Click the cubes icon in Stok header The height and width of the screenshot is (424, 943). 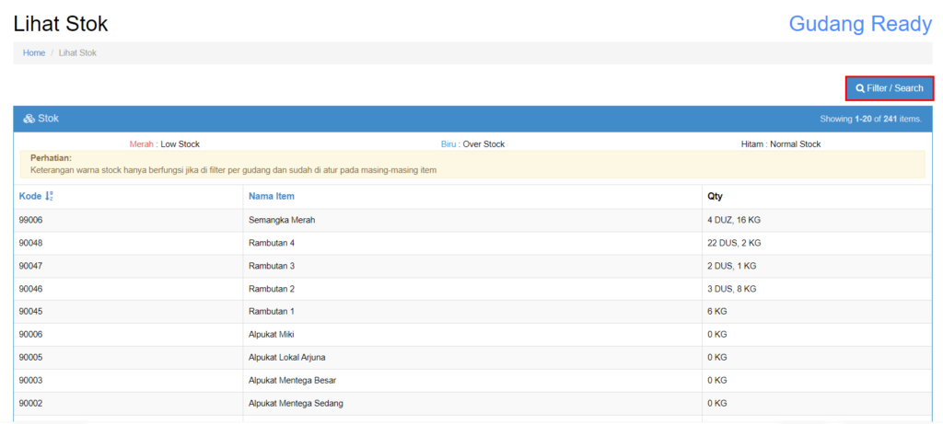29,119
